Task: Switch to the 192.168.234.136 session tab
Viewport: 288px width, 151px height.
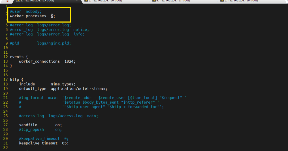Action: [114, 1]
